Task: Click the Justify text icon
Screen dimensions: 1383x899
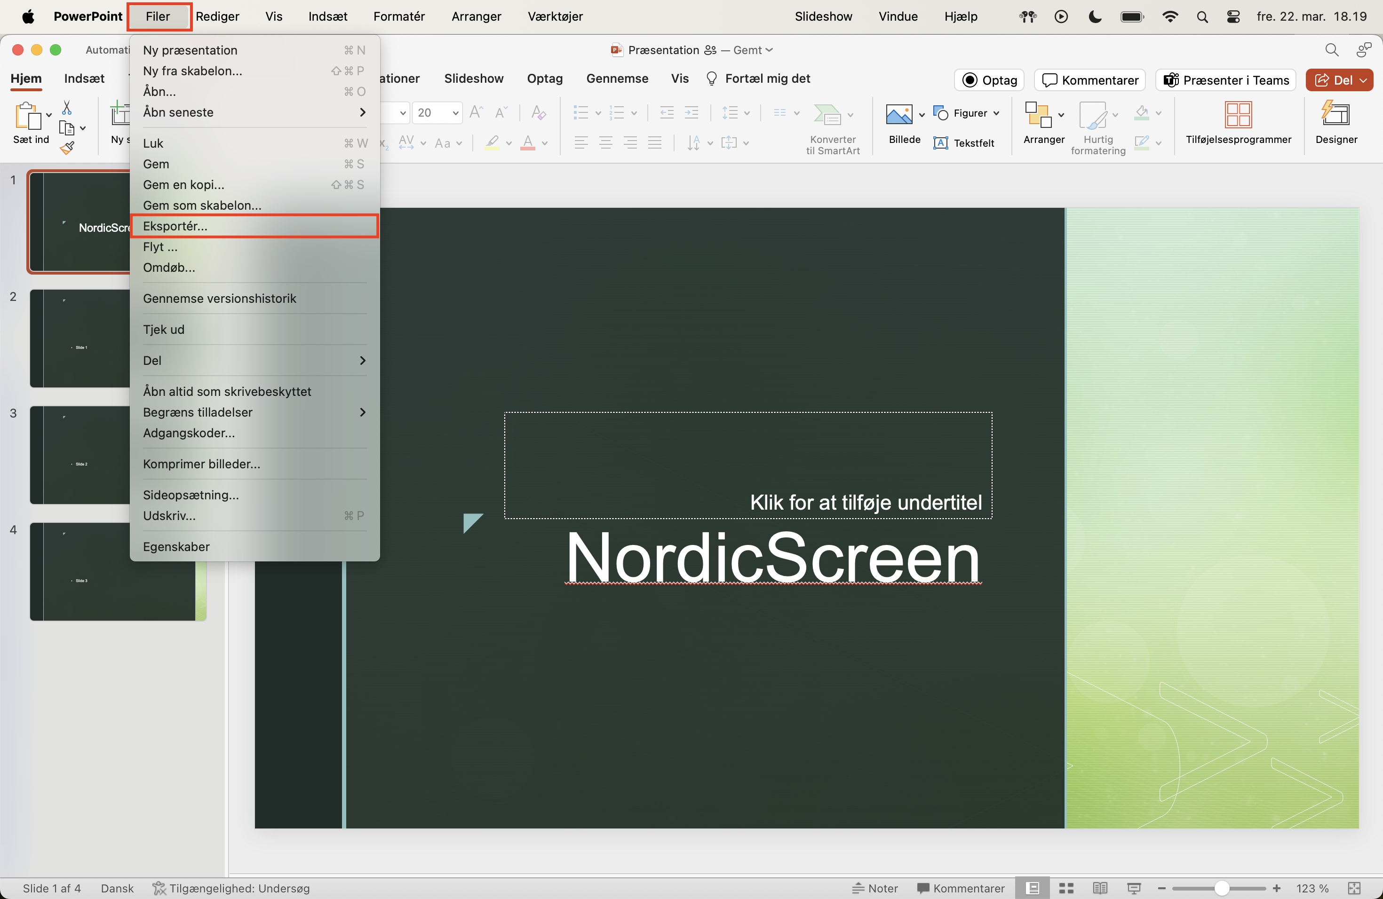Action: tap(655, 143)
